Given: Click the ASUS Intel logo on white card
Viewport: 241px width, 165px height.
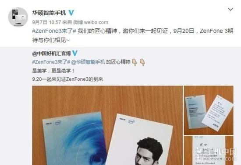Looking at the screenshot, I should 128,120.
